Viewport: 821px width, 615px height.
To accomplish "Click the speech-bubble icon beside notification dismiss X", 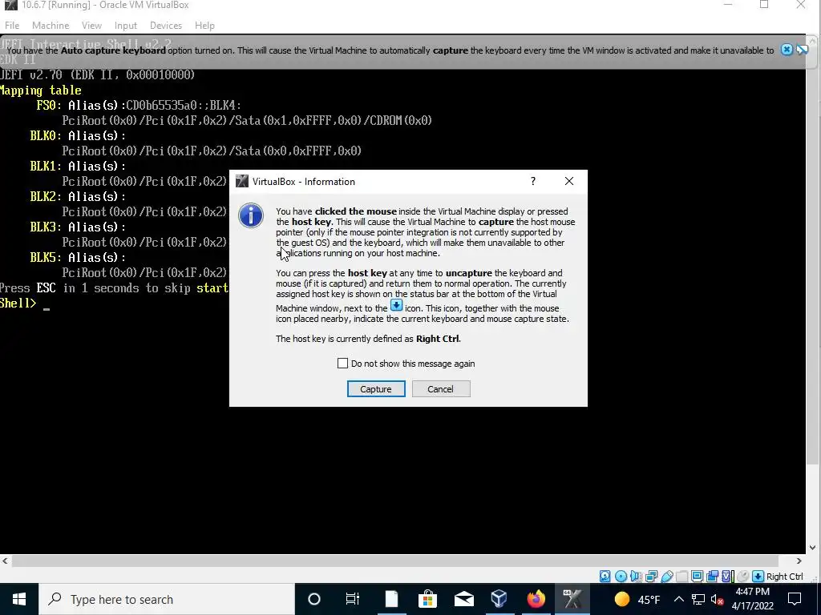I will (x=802, y=50).
